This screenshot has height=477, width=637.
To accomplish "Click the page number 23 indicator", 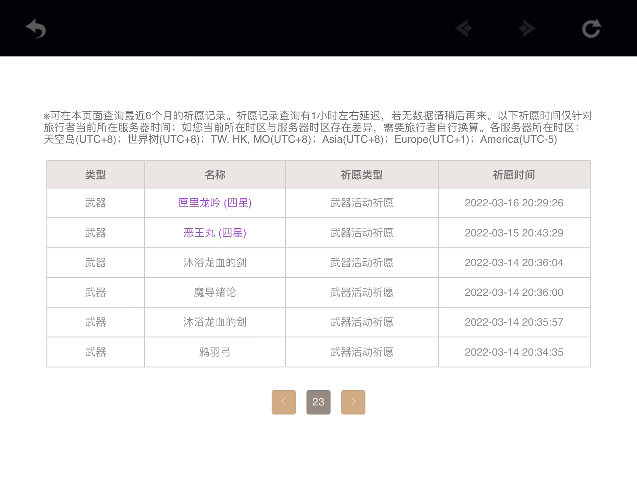I will 318,402.
